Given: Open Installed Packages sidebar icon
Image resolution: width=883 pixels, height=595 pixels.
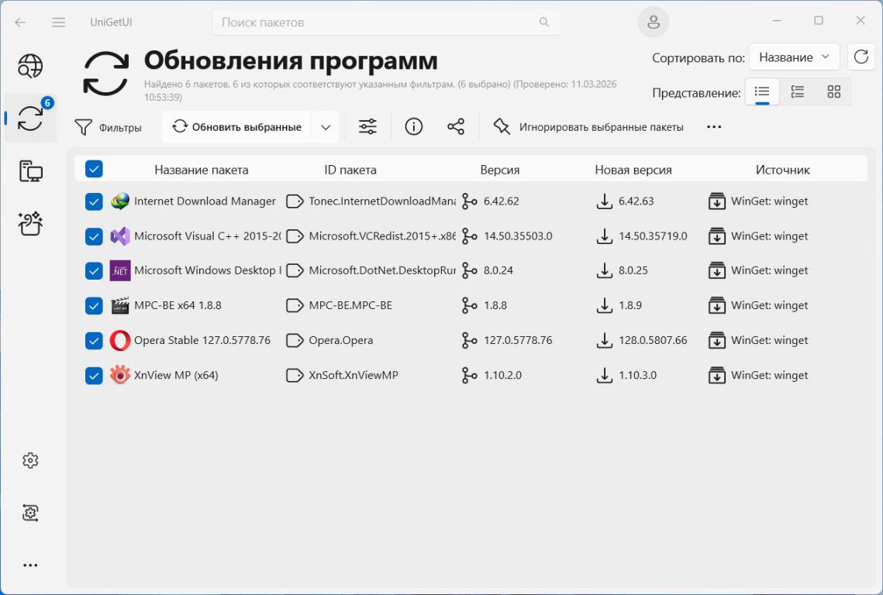Looking at the screenshot, I should tap(30, 171).
